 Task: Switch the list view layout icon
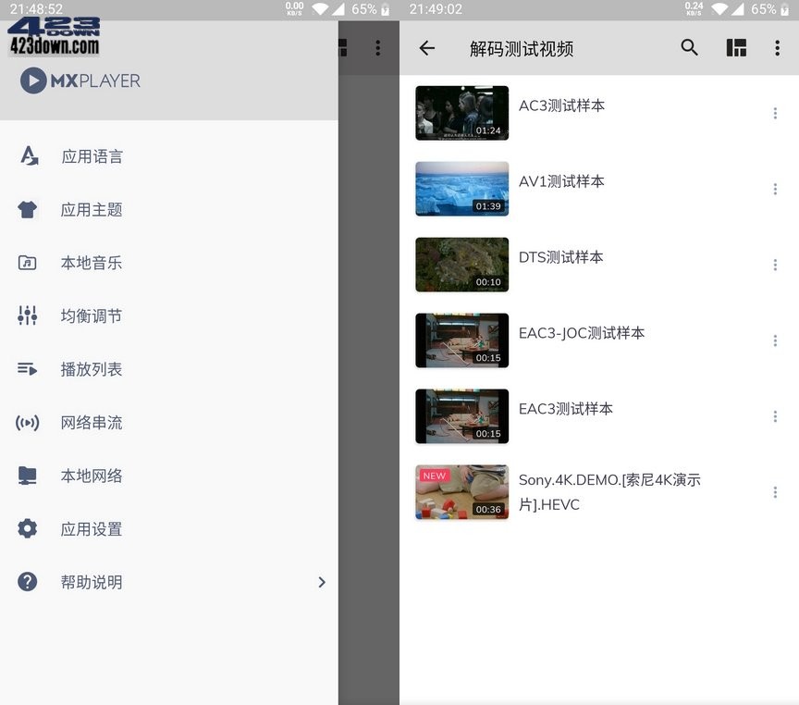click(x=736, y=48)
